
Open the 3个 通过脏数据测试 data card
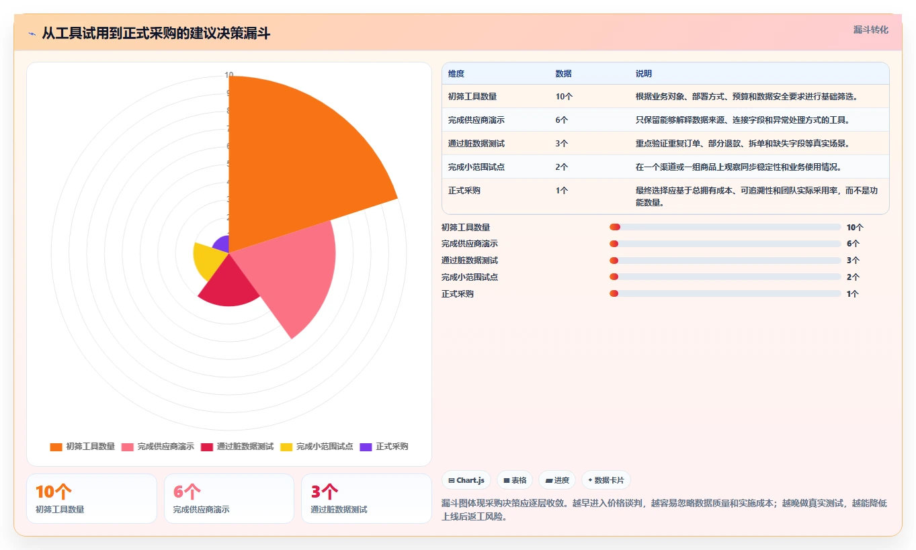coord(366,498)
